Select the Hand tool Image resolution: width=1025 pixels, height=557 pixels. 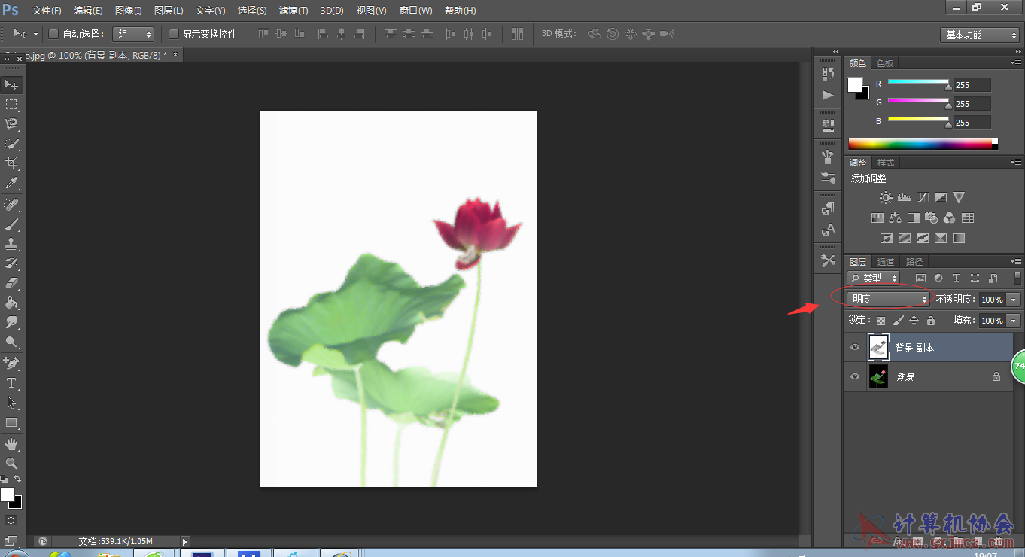tap(11, 444)
